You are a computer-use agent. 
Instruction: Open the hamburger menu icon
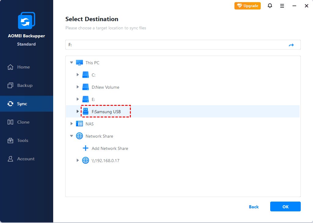282,6
